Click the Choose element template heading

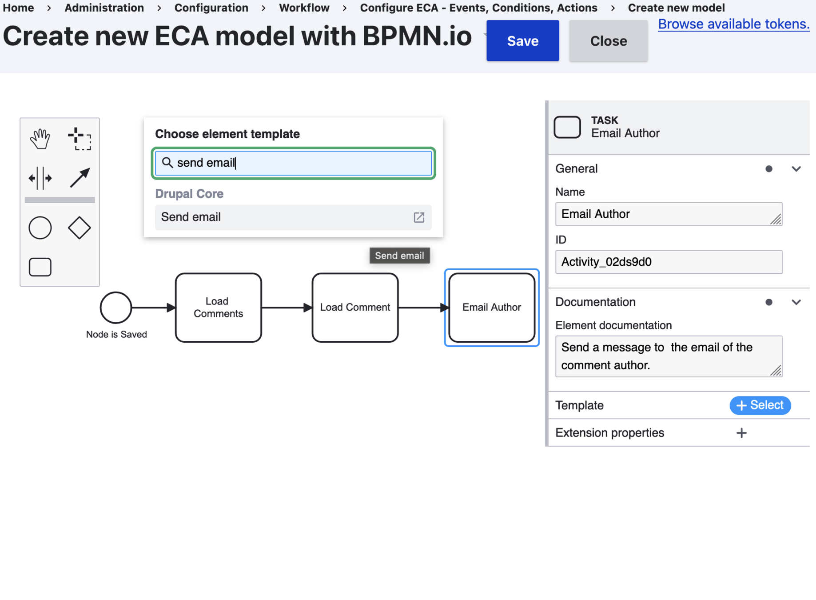[227, 134]
